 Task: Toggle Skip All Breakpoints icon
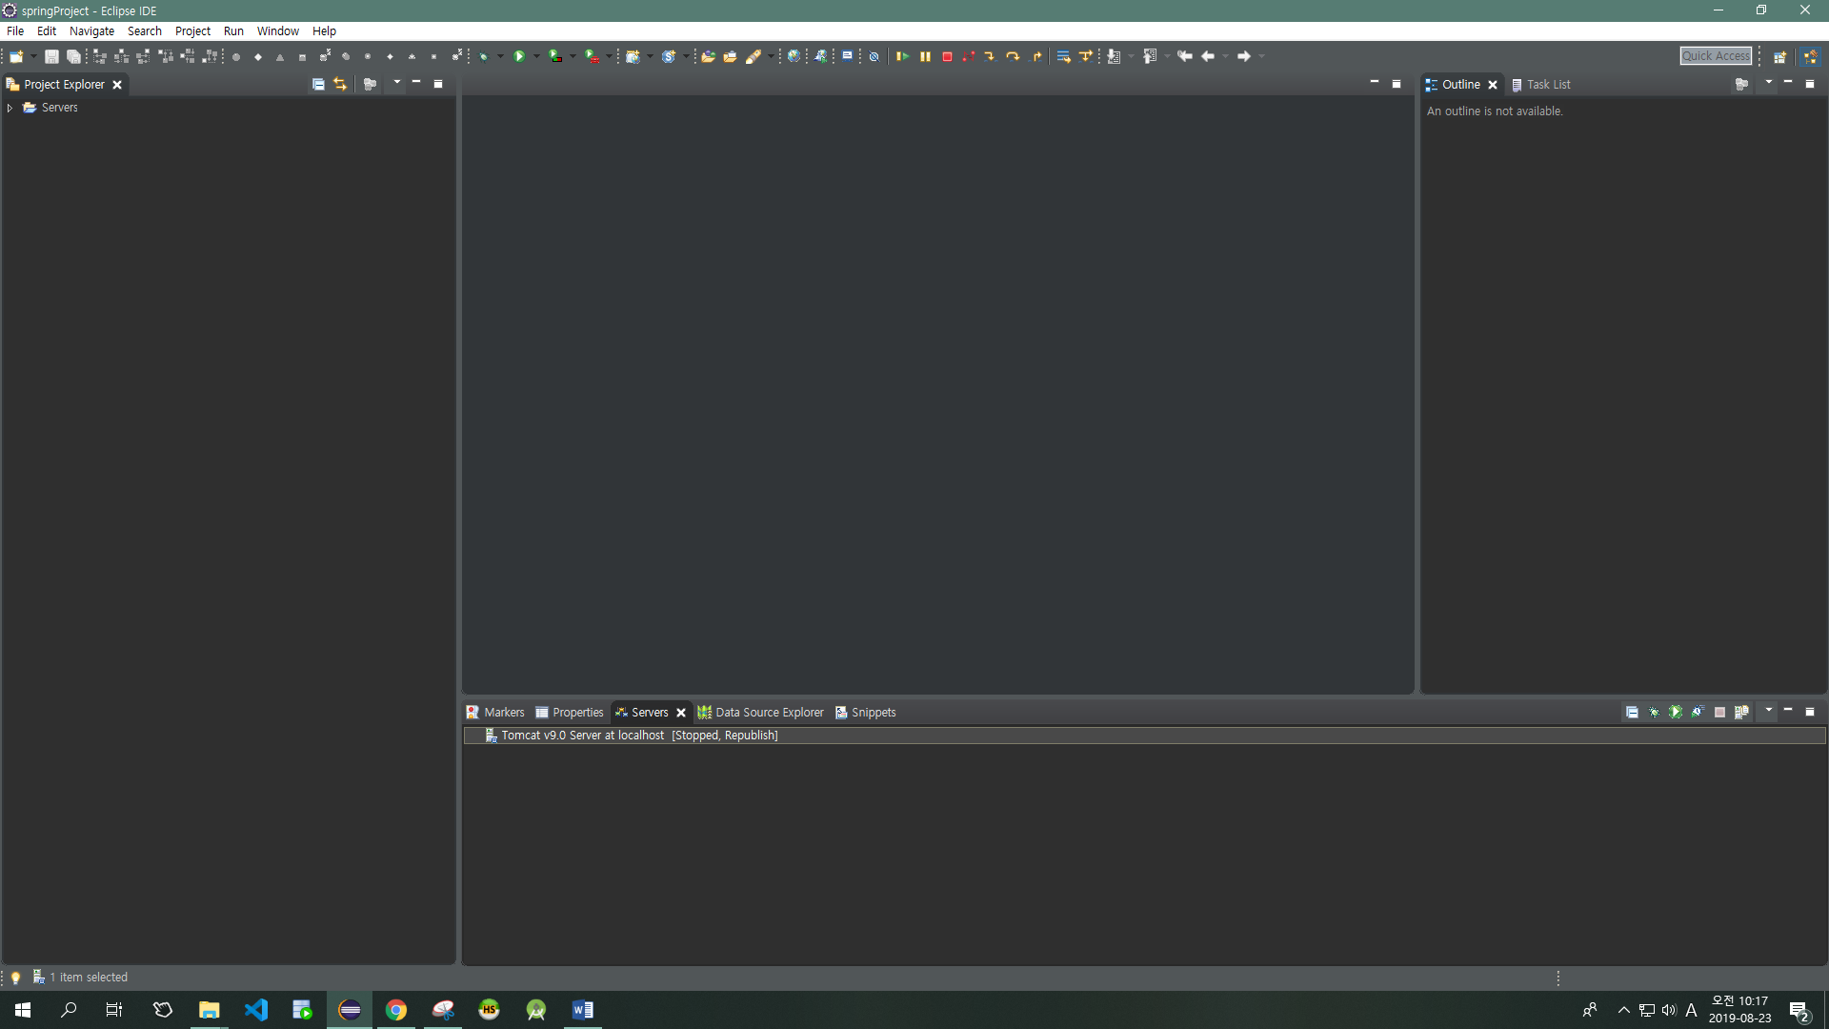coord(874,56)
